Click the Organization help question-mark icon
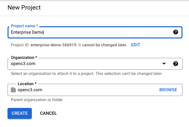This screenshot has height=127, width=189. pyautogui.click(x=176, y=64)
